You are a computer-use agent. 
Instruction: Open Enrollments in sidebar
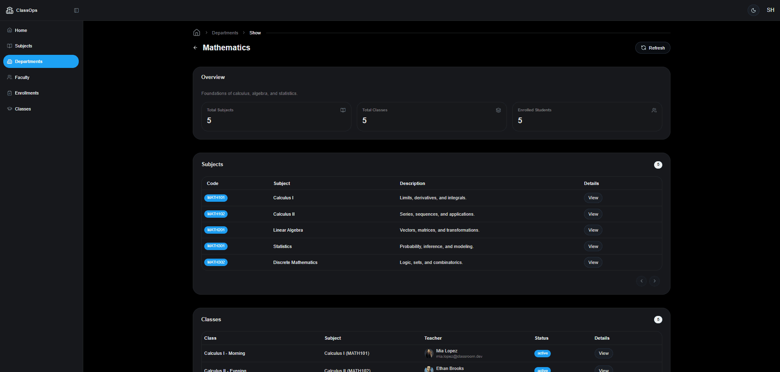41,93
